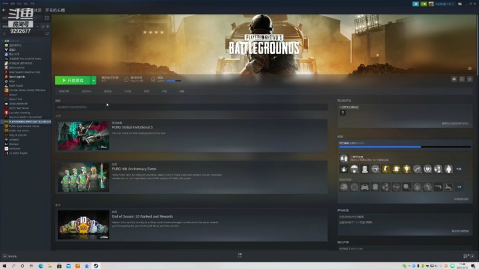Open the Downloads manager at bottom center
Image resolution: width=479 pixels, height=269 pixels.
click(x=239, y=255)
